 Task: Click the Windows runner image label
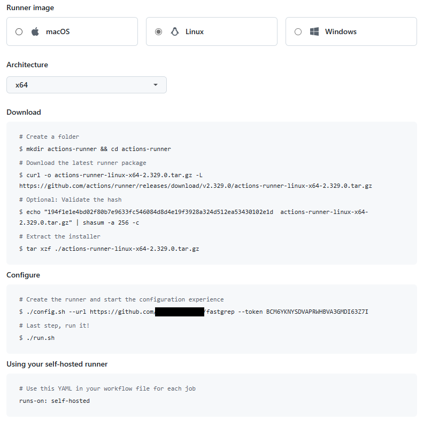click(x=341, y=31)
